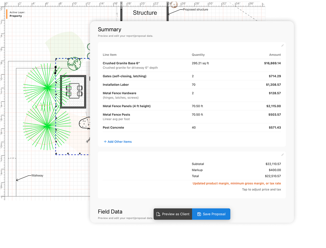Select the Installation Labor line item
The width and height of the screenshot is (326, 248).
coord(192,85)
